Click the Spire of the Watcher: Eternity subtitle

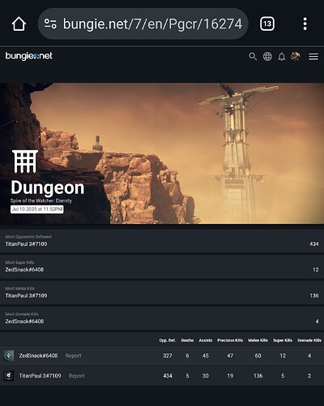[41, 201]
